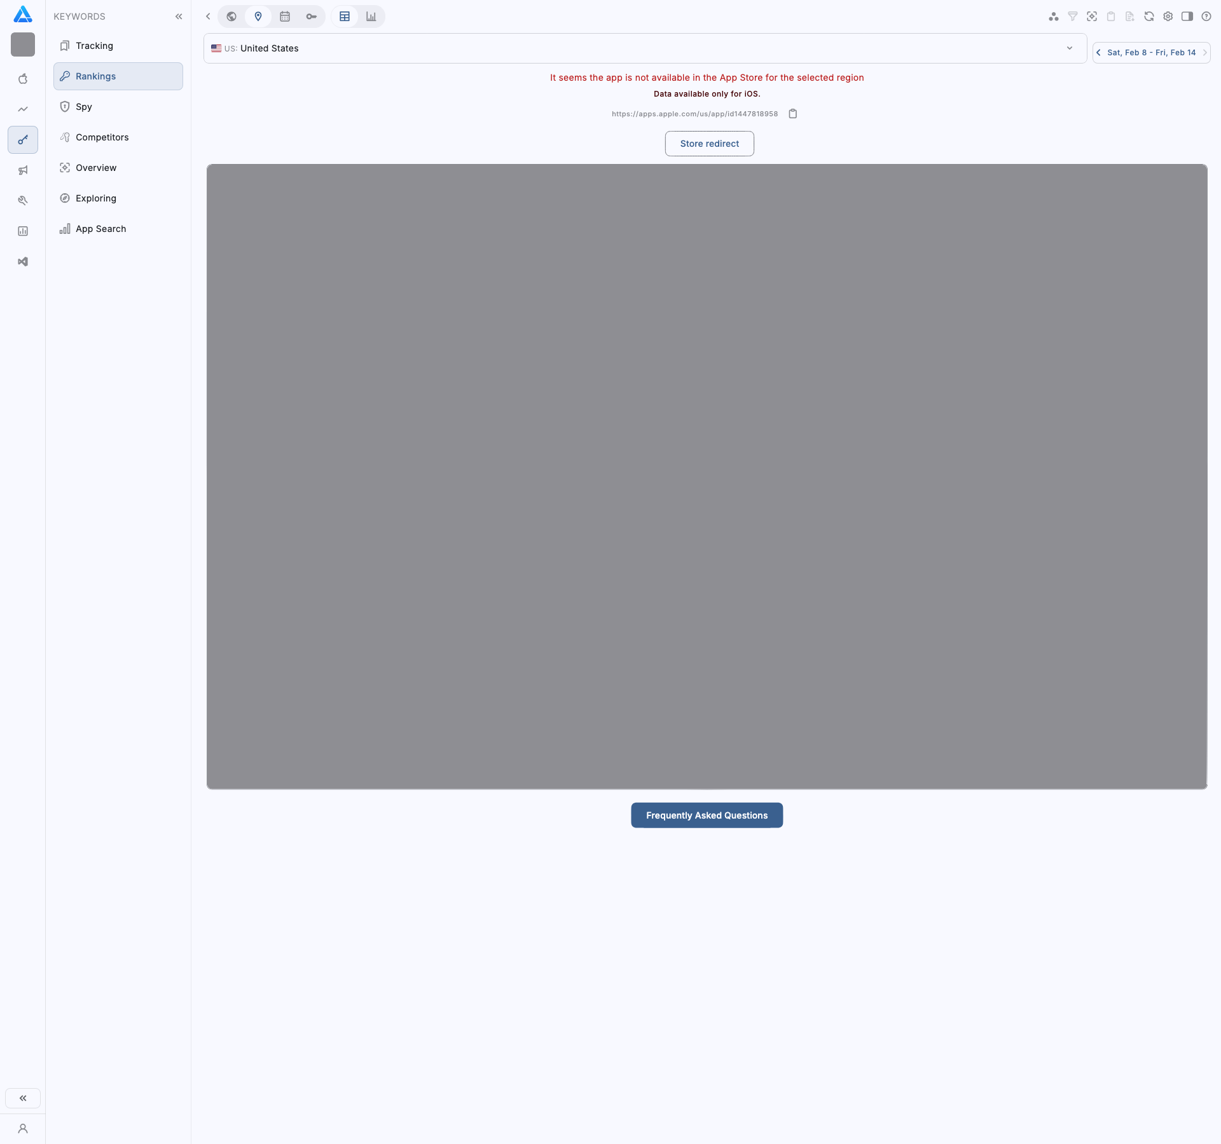Select the globe worldwide mode
1221x1144 pixels.
tap(231, 17)
